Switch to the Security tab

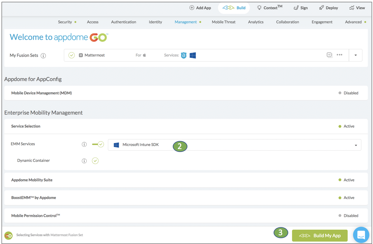coord(65,22)
